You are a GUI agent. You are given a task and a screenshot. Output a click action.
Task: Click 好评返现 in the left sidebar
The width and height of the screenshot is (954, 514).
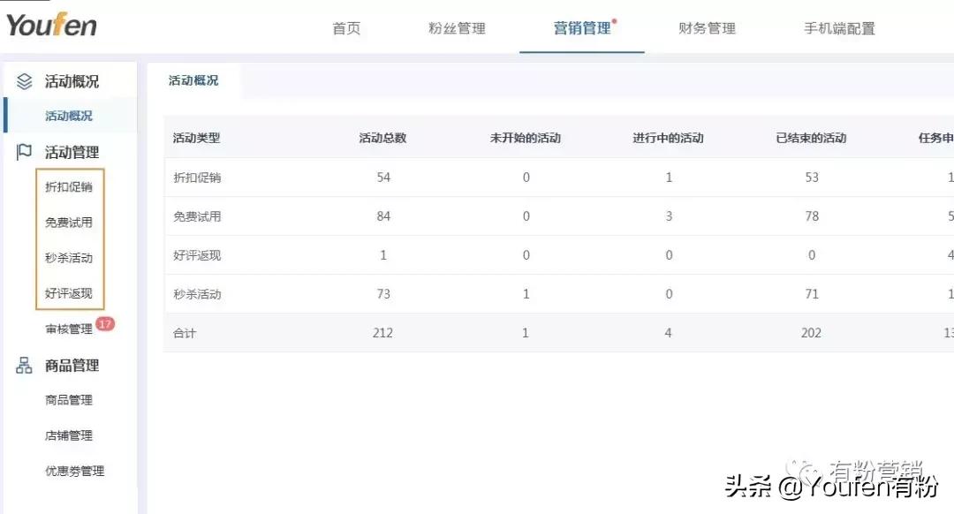click(x=69, y=293)
